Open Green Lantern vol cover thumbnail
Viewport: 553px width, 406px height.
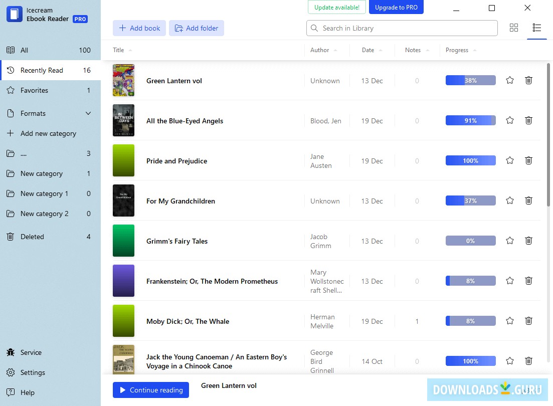click(123, 80)
